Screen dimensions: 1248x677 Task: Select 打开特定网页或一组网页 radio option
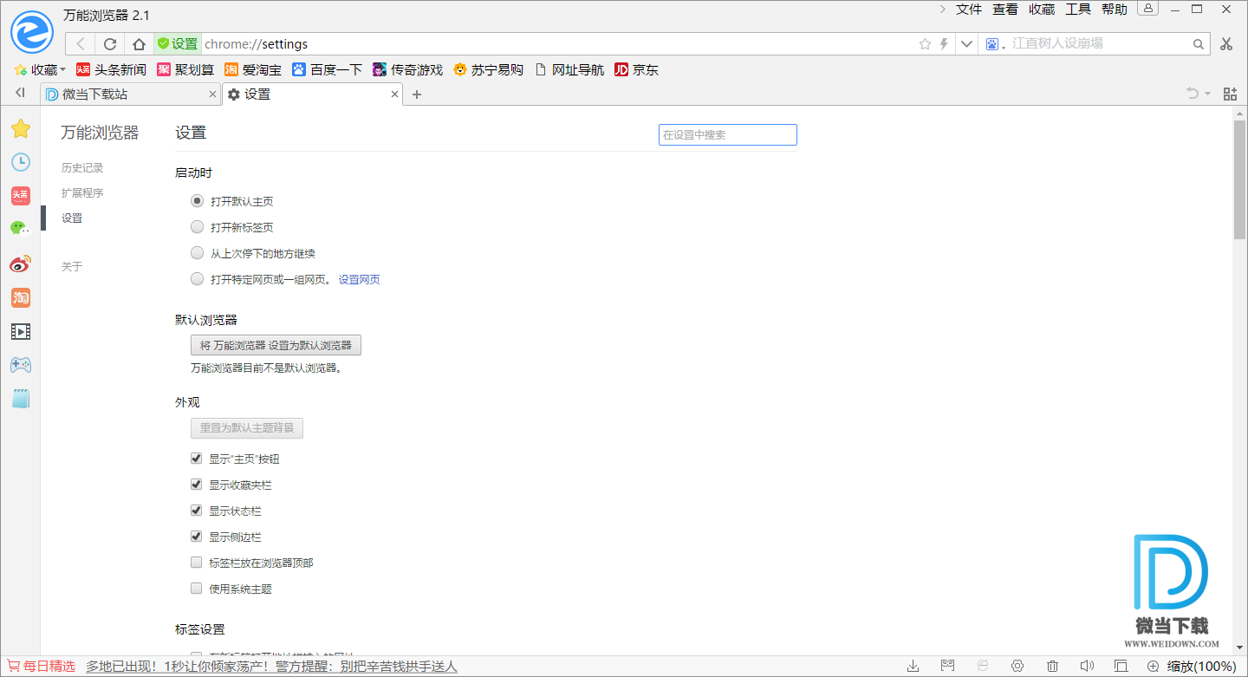pos(197,279)
